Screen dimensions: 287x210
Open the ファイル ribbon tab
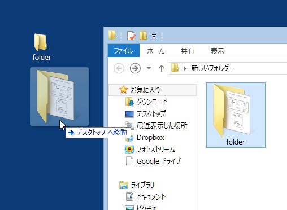pos(124,51)
